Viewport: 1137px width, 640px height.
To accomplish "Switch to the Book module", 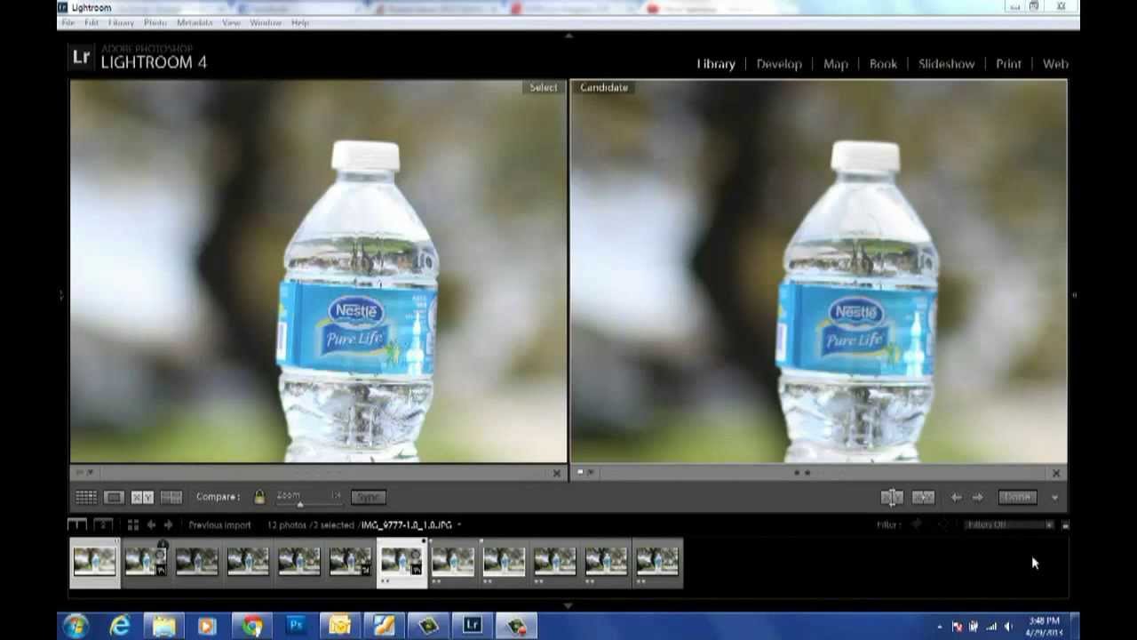I will tap(883, 64).
